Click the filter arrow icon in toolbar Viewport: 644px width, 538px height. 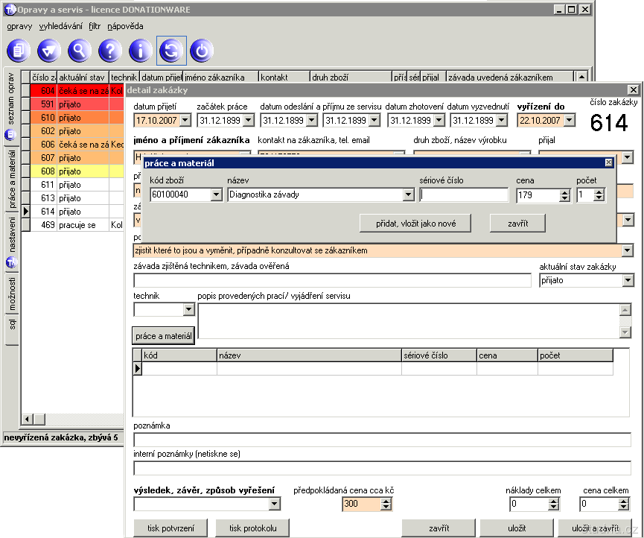[49, 51]
